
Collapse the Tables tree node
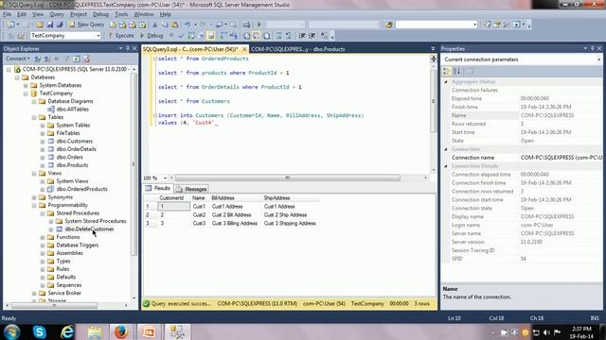pos(34,117)
